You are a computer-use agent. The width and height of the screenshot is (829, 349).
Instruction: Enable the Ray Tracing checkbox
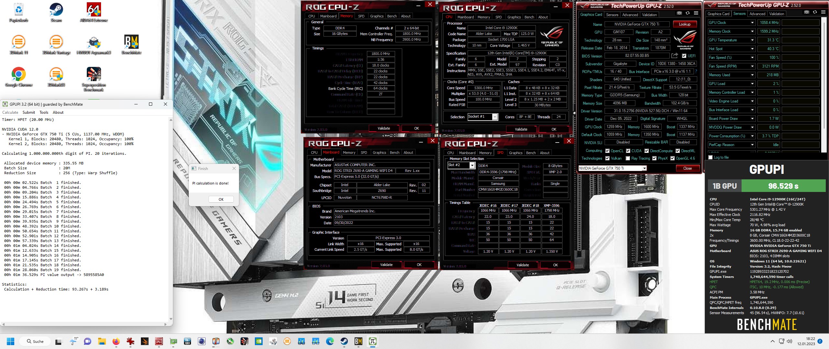point(628,158)
